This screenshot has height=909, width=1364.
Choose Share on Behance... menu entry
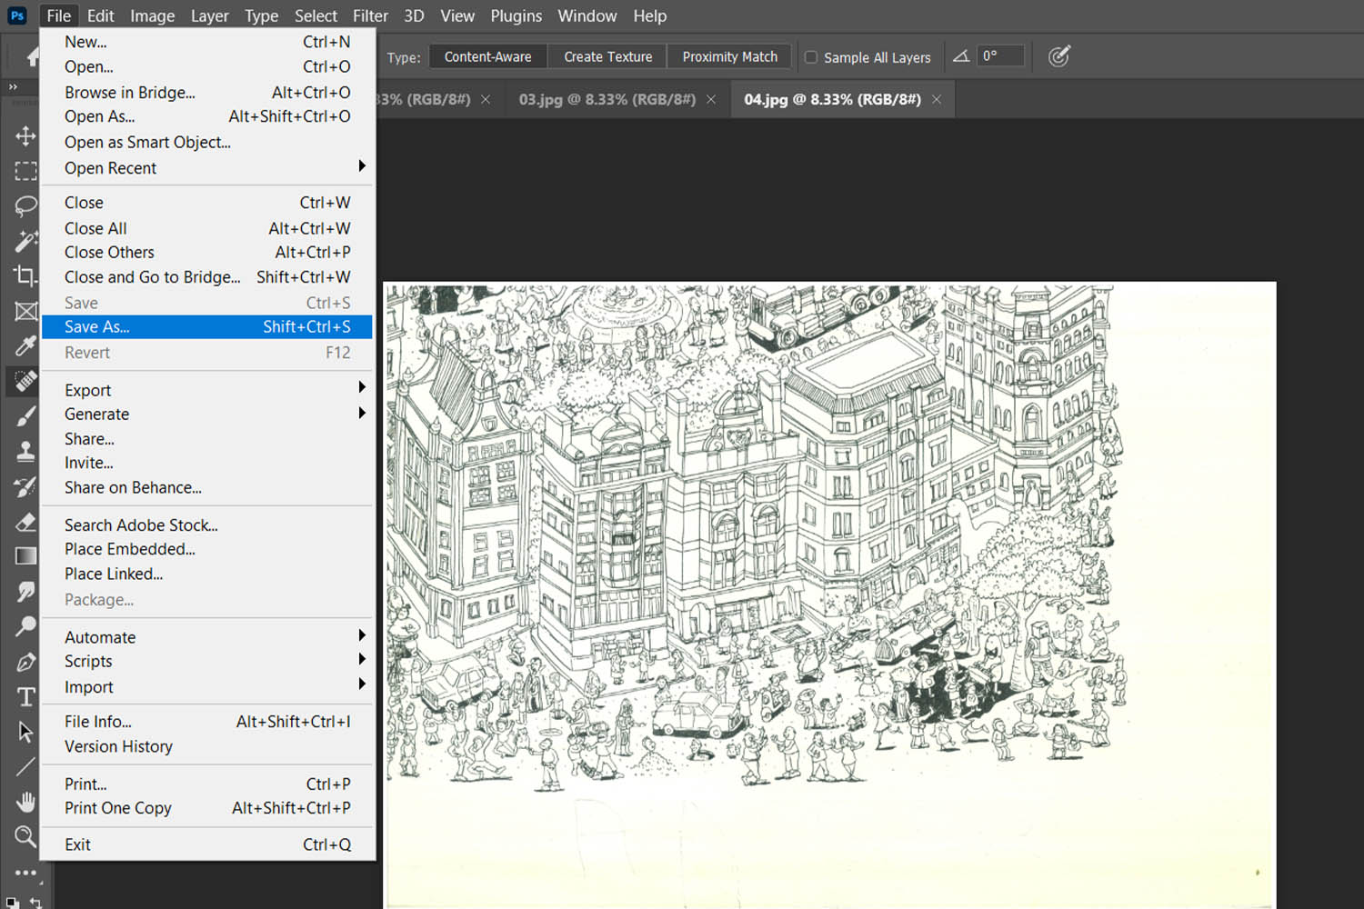[x=207, y=487]
